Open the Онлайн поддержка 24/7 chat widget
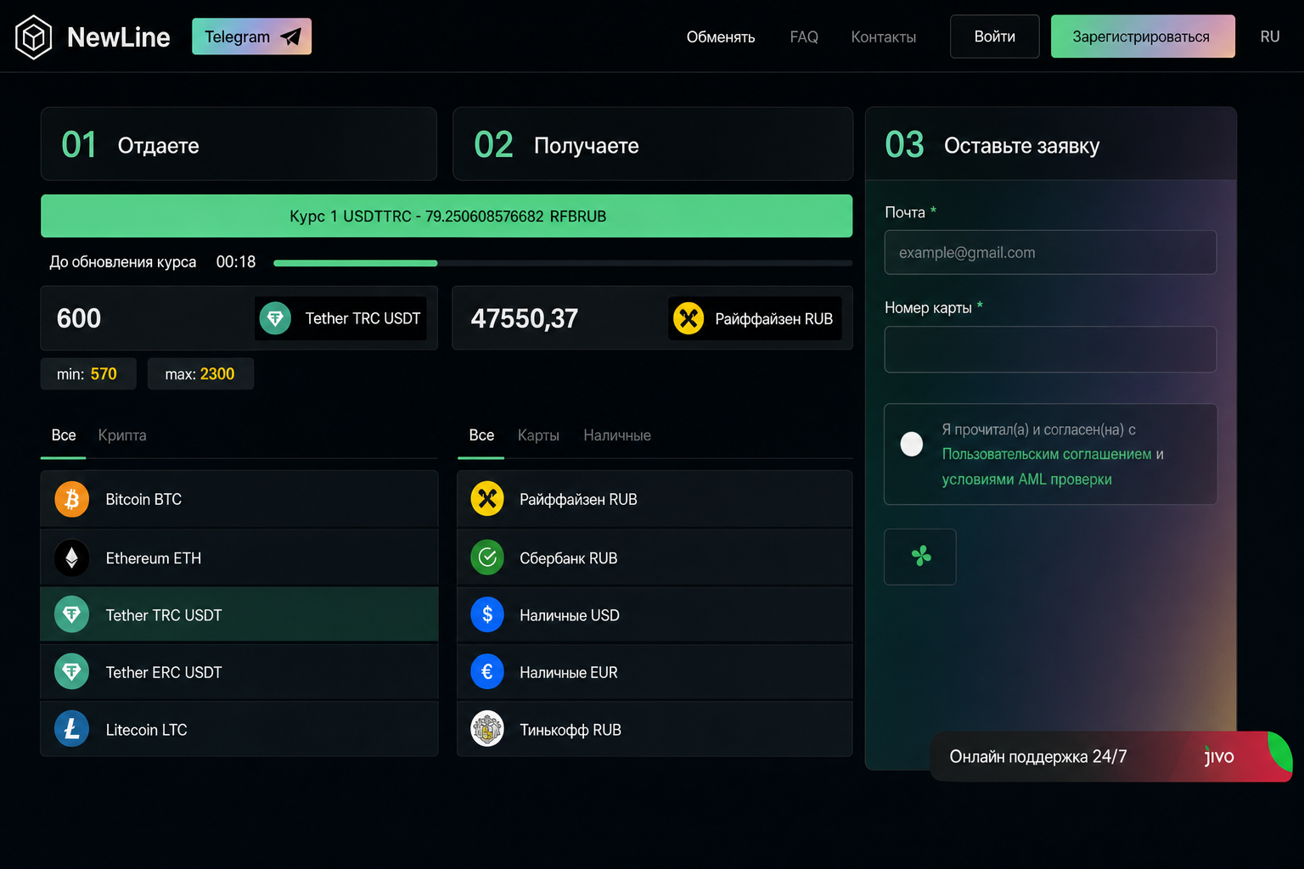The image size is (1304, 869). point(1110,756)
